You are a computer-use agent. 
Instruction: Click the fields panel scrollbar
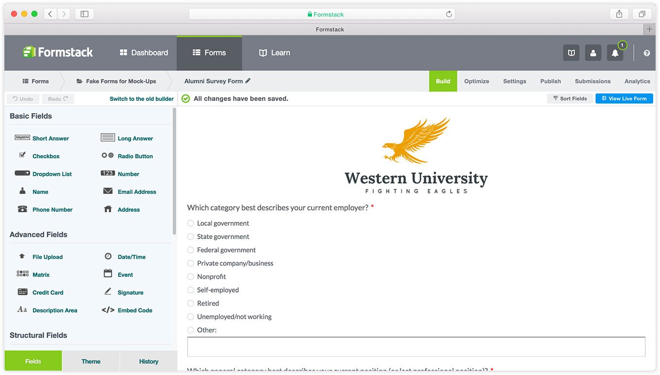174,171
